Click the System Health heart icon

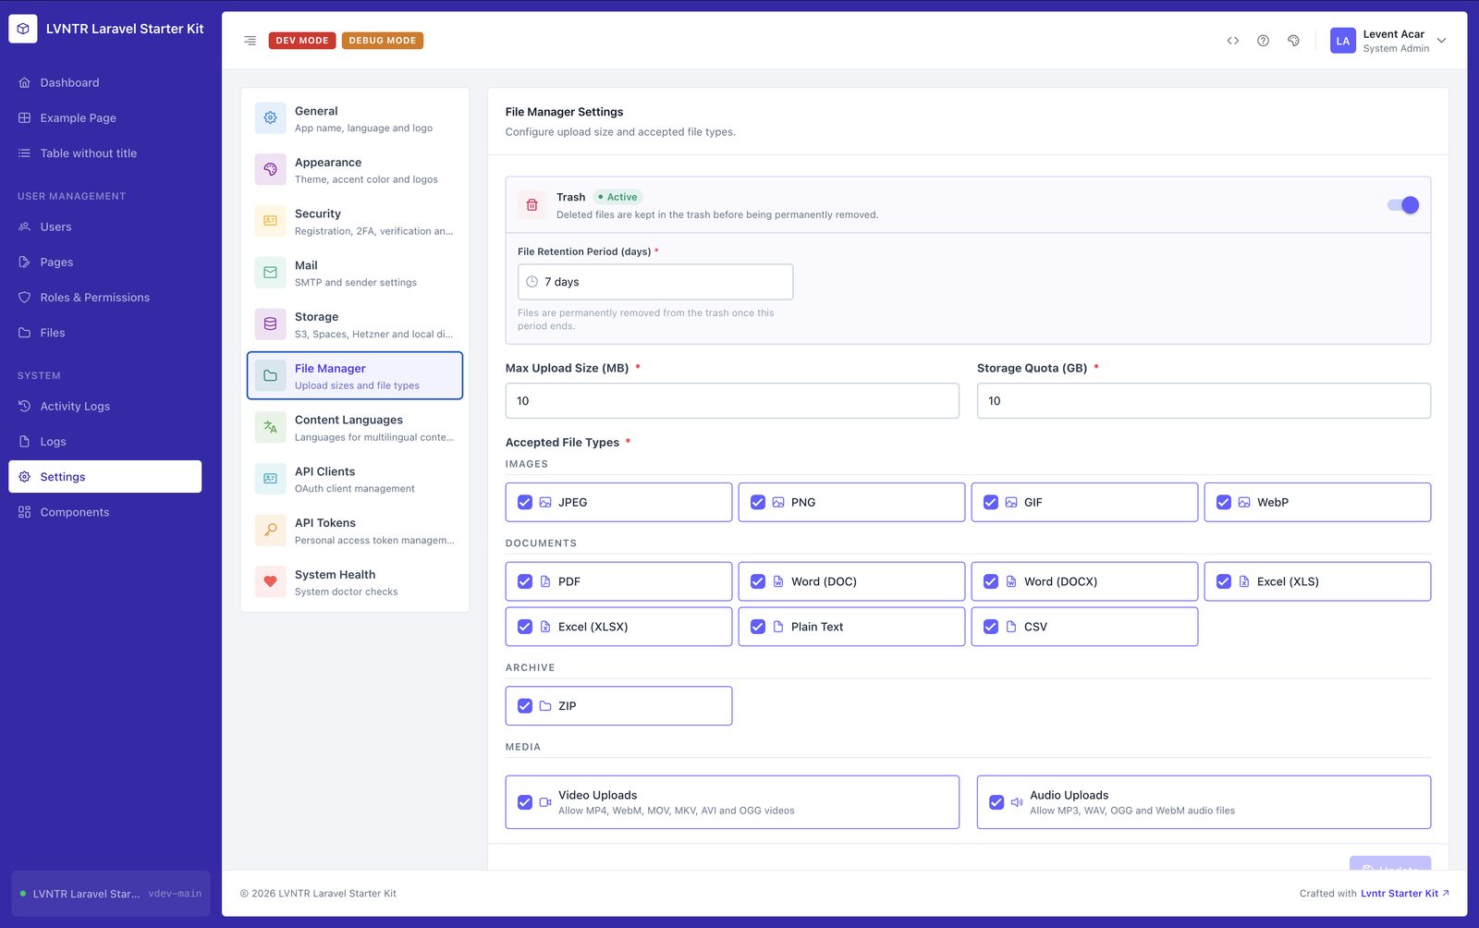pyautogui.click(x=270, y=582)
